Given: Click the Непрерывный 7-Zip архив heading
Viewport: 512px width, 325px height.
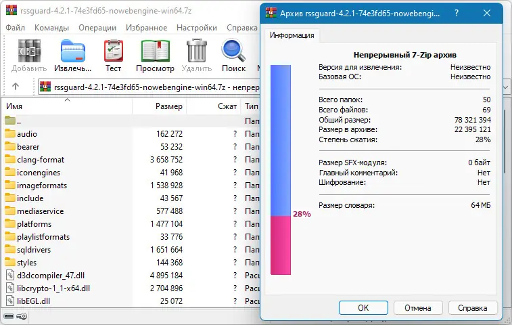Looking at the screenshot, I should [405, 55].
